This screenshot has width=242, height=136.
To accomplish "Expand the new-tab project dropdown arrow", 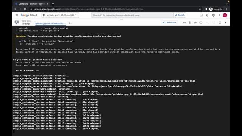I will 72,23.
